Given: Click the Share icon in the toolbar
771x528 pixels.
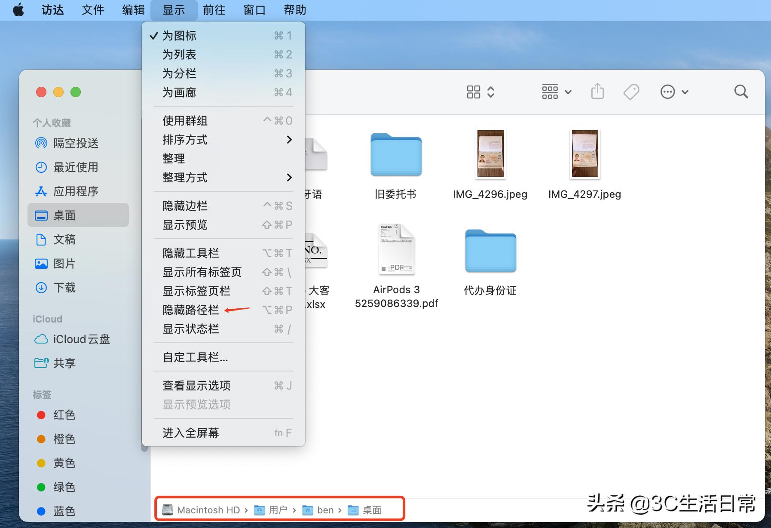Looking at the screenshot, I should point(597,92).
